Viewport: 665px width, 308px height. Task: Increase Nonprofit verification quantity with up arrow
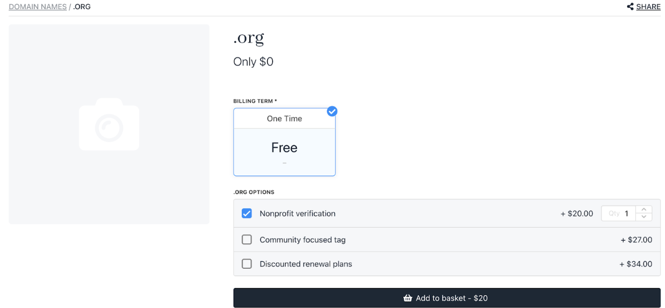644,209
